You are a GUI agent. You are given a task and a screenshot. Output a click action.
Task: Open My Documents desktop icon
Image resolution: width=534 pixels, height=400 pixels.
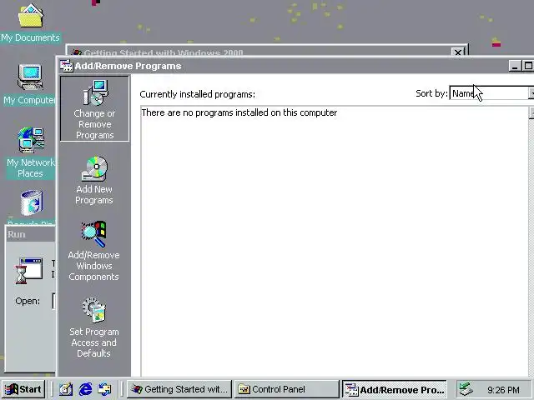tap(30, 22)
